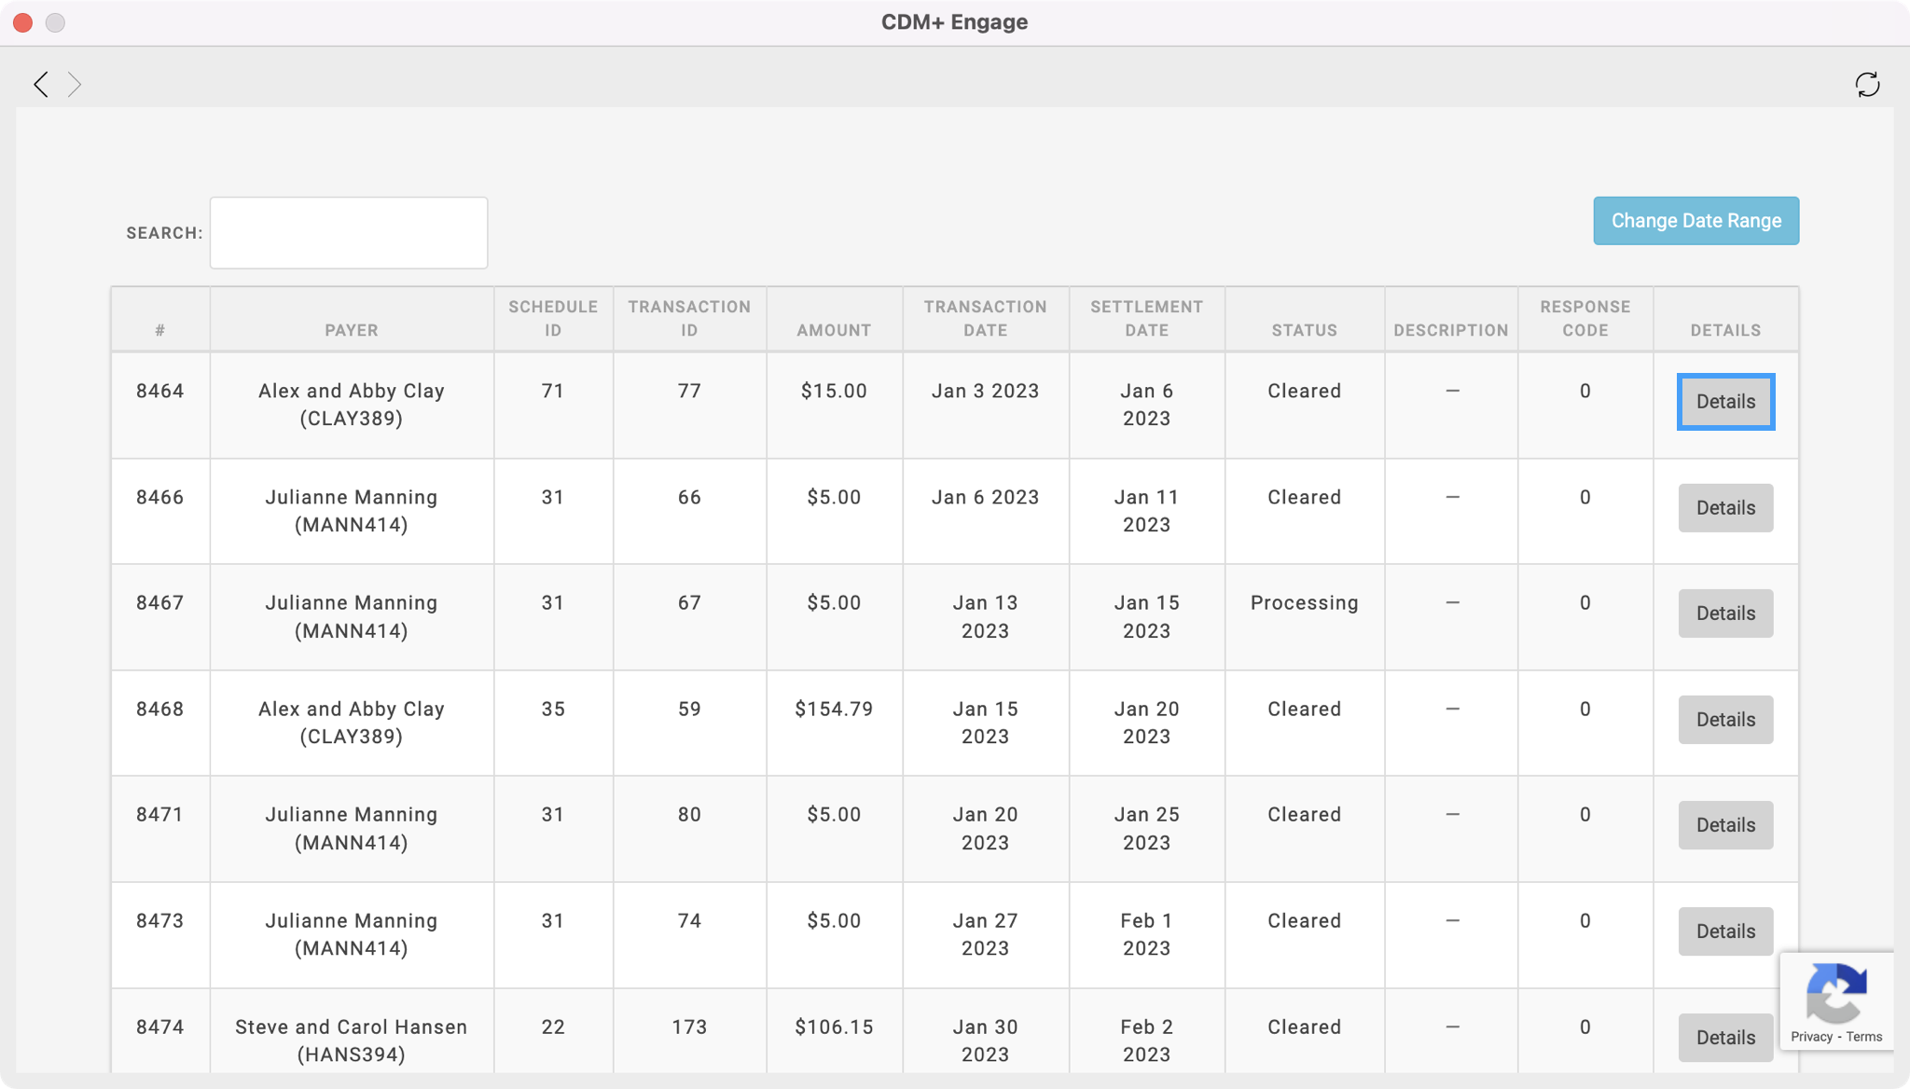The height and width of the screenshot is (1089, 1910).
Task: Open Details for Steve and Carol Hansen
Action: pos(1725,1038)
